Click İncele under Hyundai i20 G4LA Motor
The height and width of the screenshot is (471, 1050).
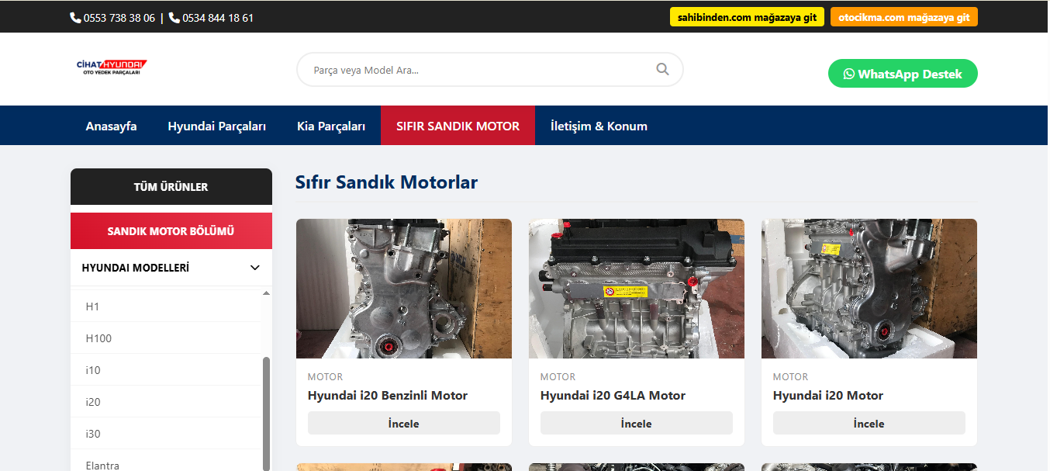(x=636, y=423)
